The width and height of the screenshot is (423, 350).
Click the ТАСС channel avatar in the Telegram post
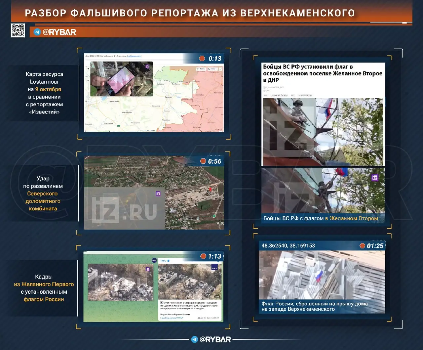point(154,260)
